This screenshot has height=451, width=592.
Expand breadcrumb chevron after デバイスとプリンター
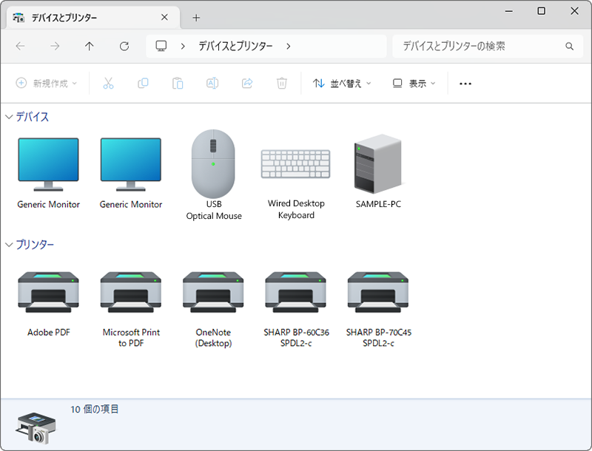coord(289,47)
